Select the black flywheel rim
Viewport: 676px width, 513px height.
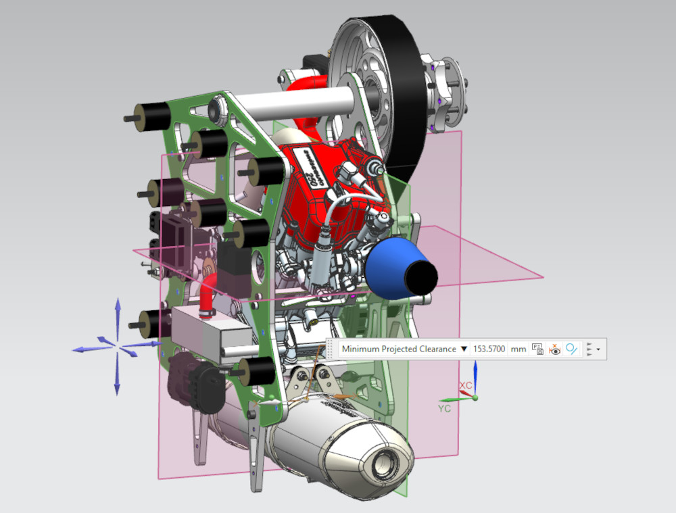399,93
